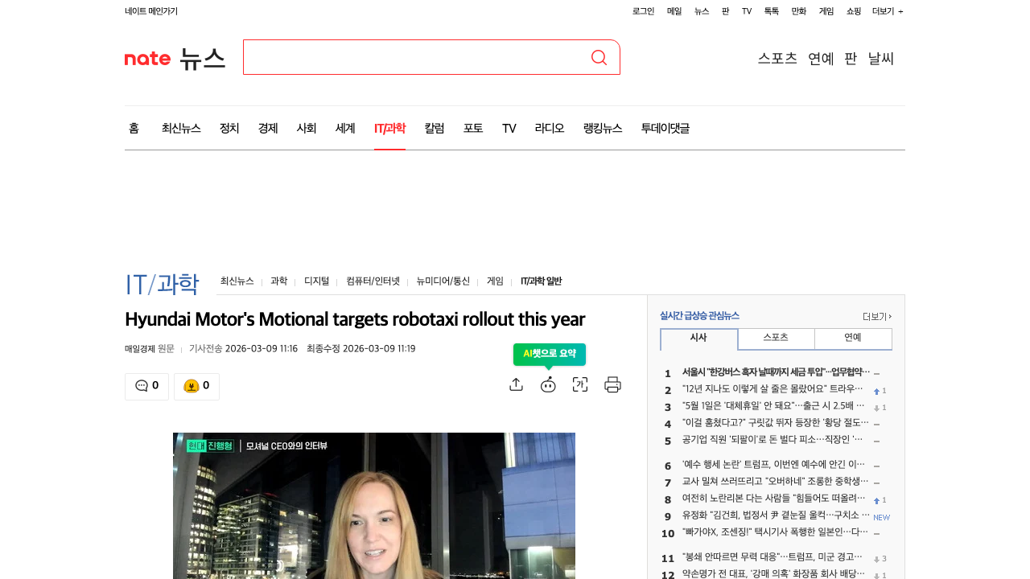Open 연예 header link
This screenshot has height=579, width=1030.
pos(821,58)
